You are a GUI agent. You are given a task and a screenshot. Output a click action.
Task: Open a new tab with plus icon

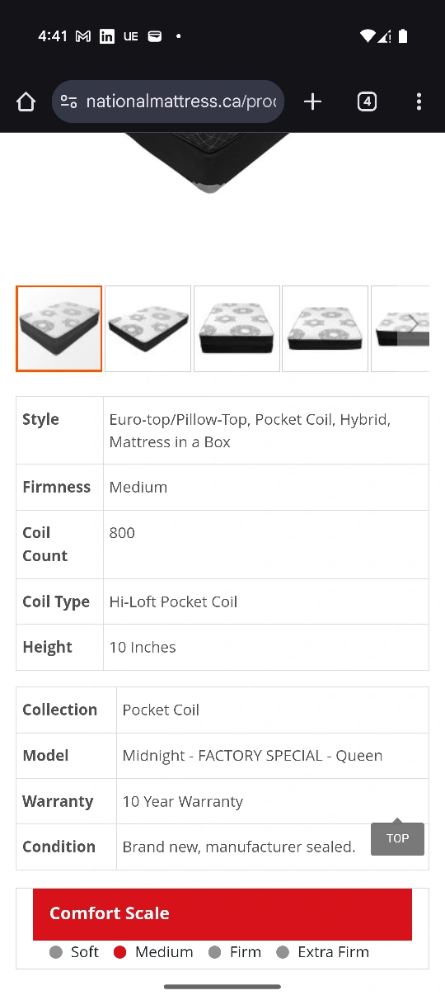[x=312, y=101]
